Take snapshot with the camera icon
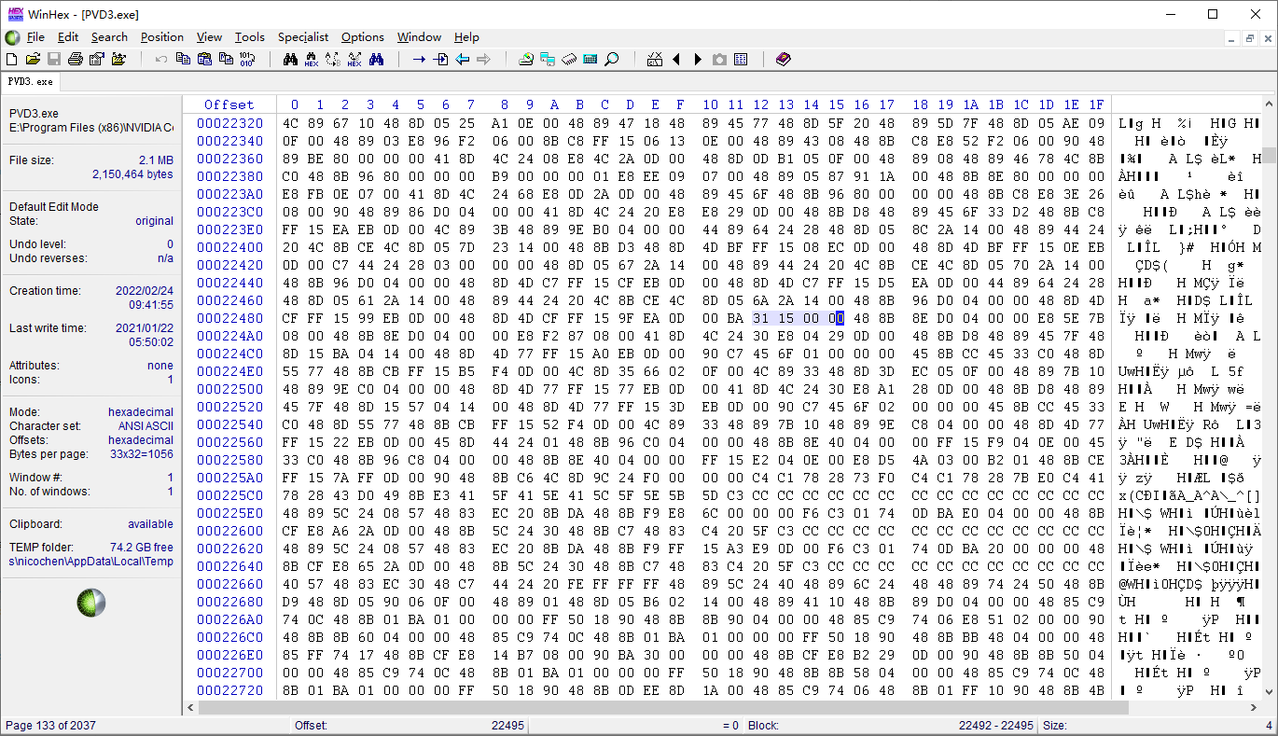The width and height of the screenshot is (1278, 736). tap(719, 59)
